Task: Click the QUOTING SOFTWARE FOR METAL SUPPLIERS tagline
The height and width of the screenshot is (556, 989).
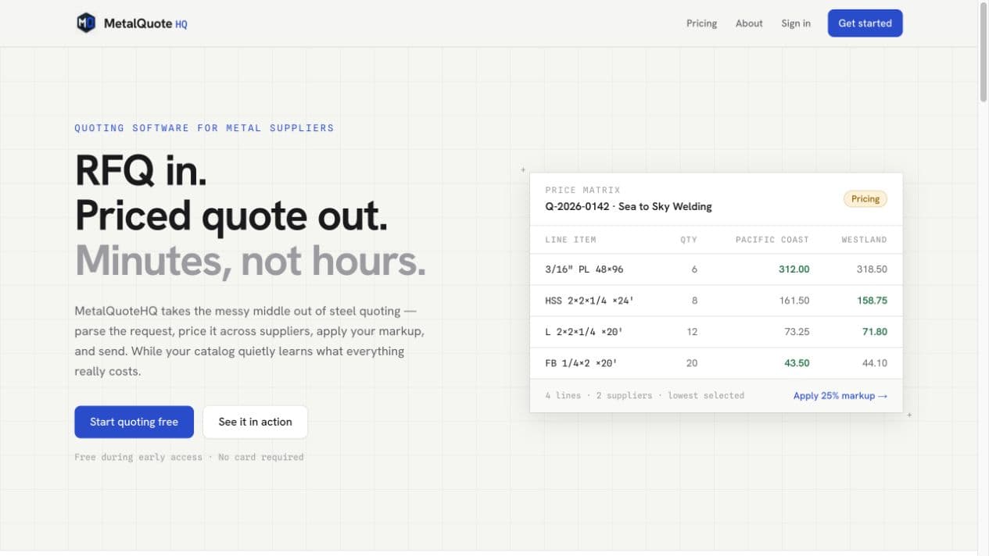Action: [x=204, y=128]
